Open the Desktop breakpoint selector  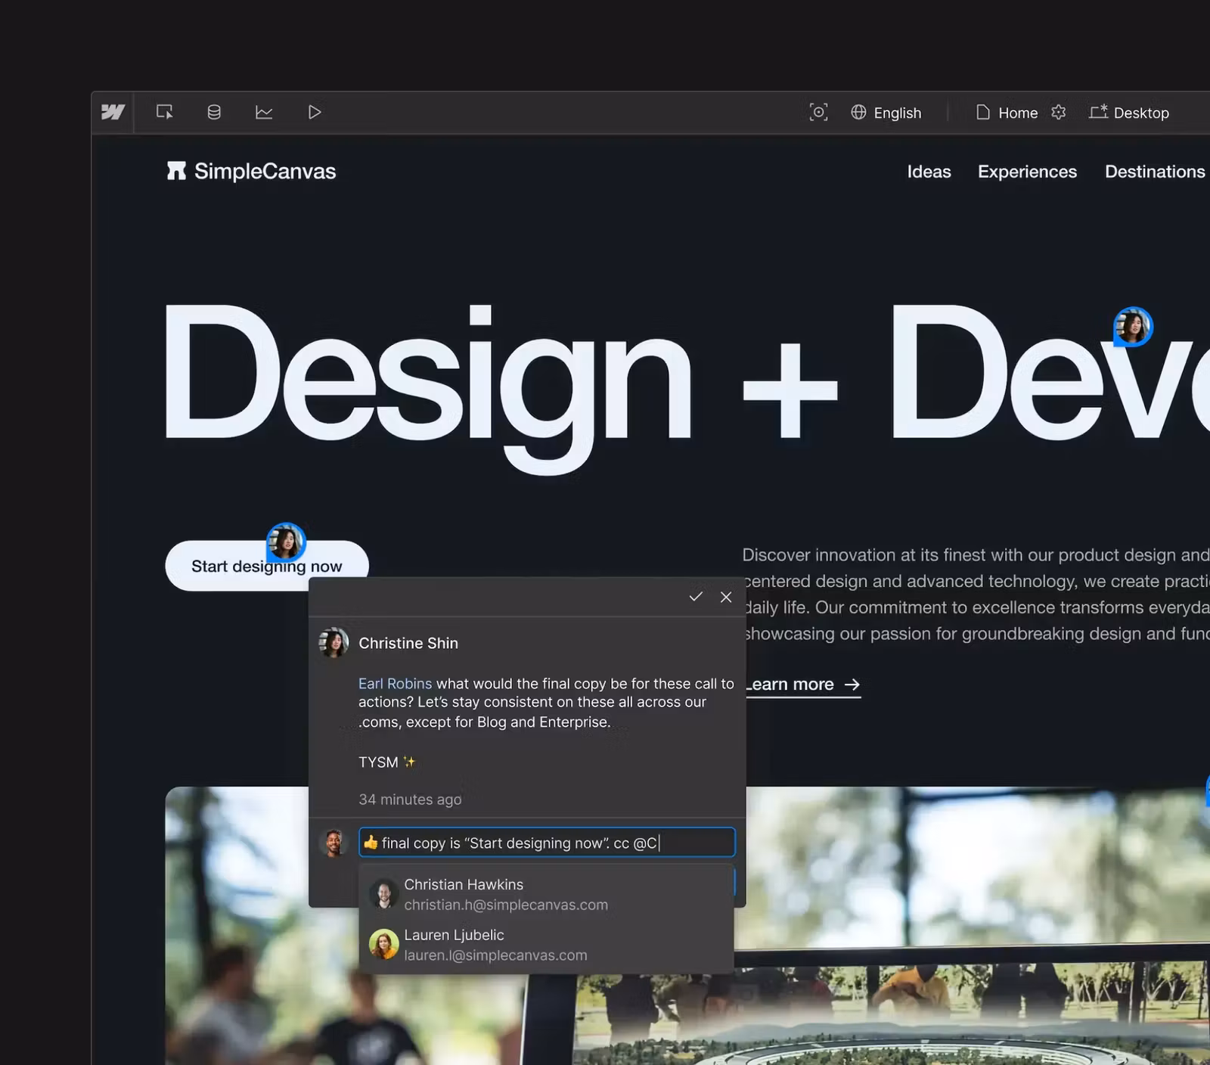coord(1129,113)
